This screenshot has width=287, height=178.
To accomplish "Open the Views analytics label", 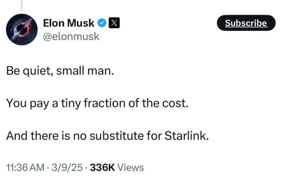I will pos(130,167).
